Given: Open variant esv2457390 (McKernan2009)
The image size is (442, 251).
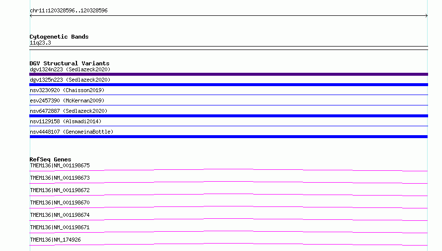Looking at the screenshot, I should click(67, 100).
